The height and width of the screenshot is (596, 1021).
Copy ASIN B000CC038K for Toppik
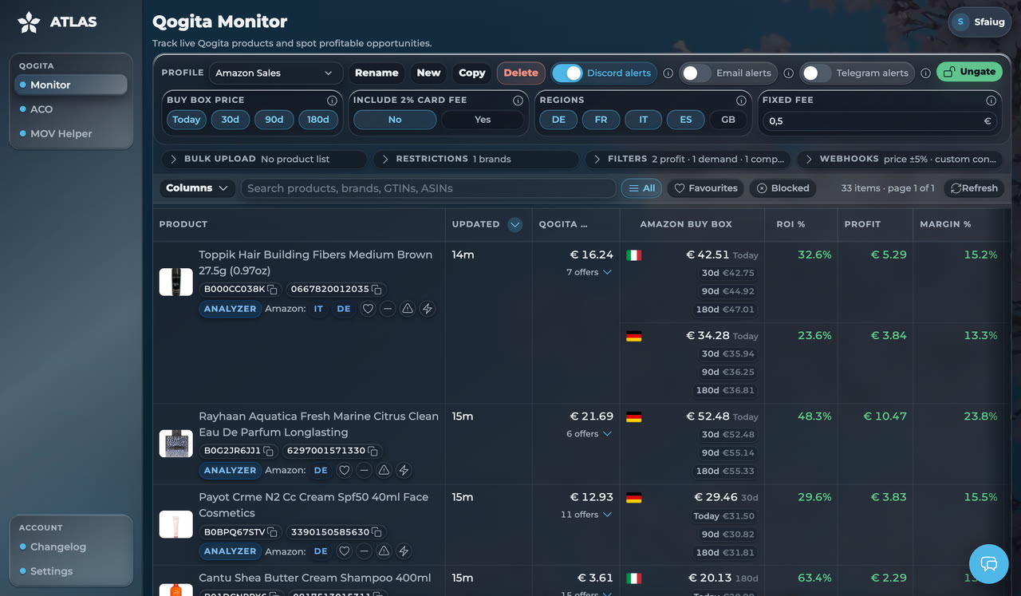(x=273, y=290)
